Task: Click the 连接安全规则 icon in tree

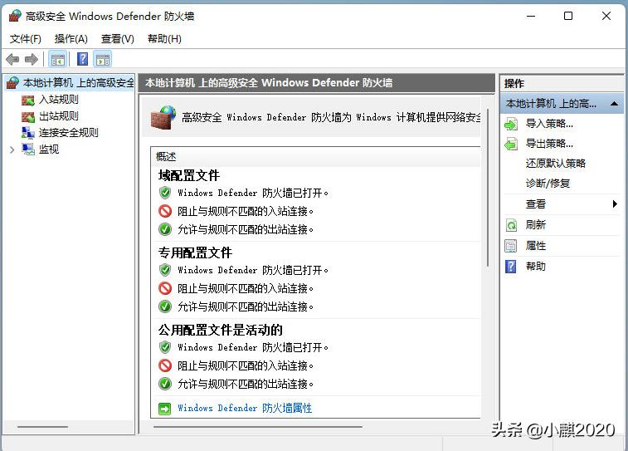Action: click(x=27, y=133)
